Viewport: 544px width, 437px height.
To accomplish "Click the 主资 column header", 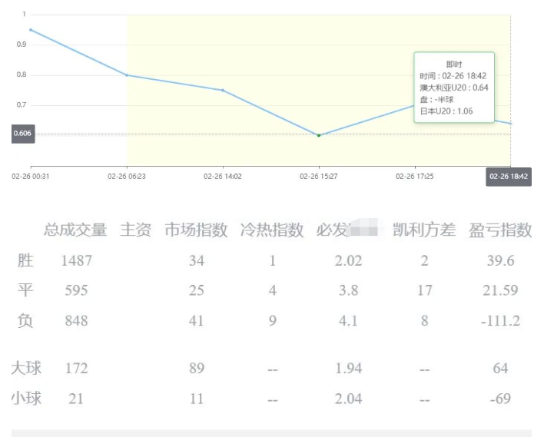I will (x=135, y=230).
